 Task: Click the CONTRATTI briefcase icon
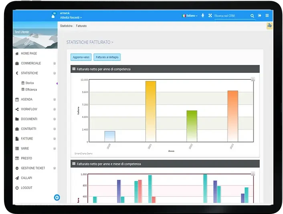coord(17,129)
